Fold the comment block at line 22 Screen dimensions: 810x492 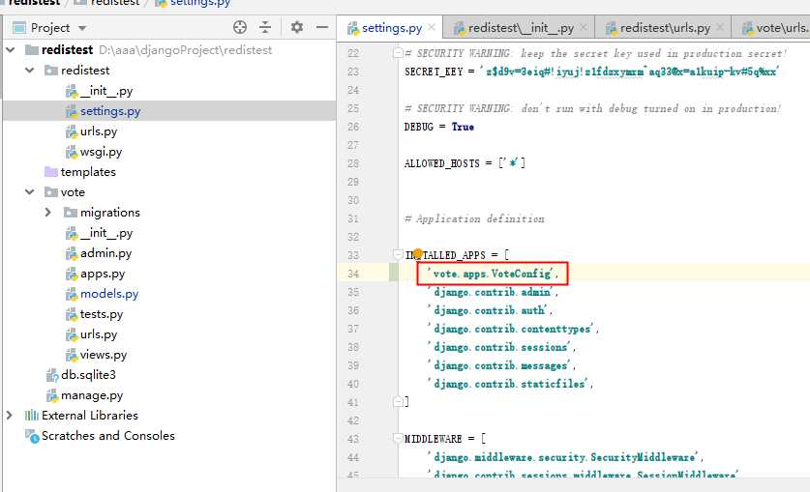(x=398, y=52)
